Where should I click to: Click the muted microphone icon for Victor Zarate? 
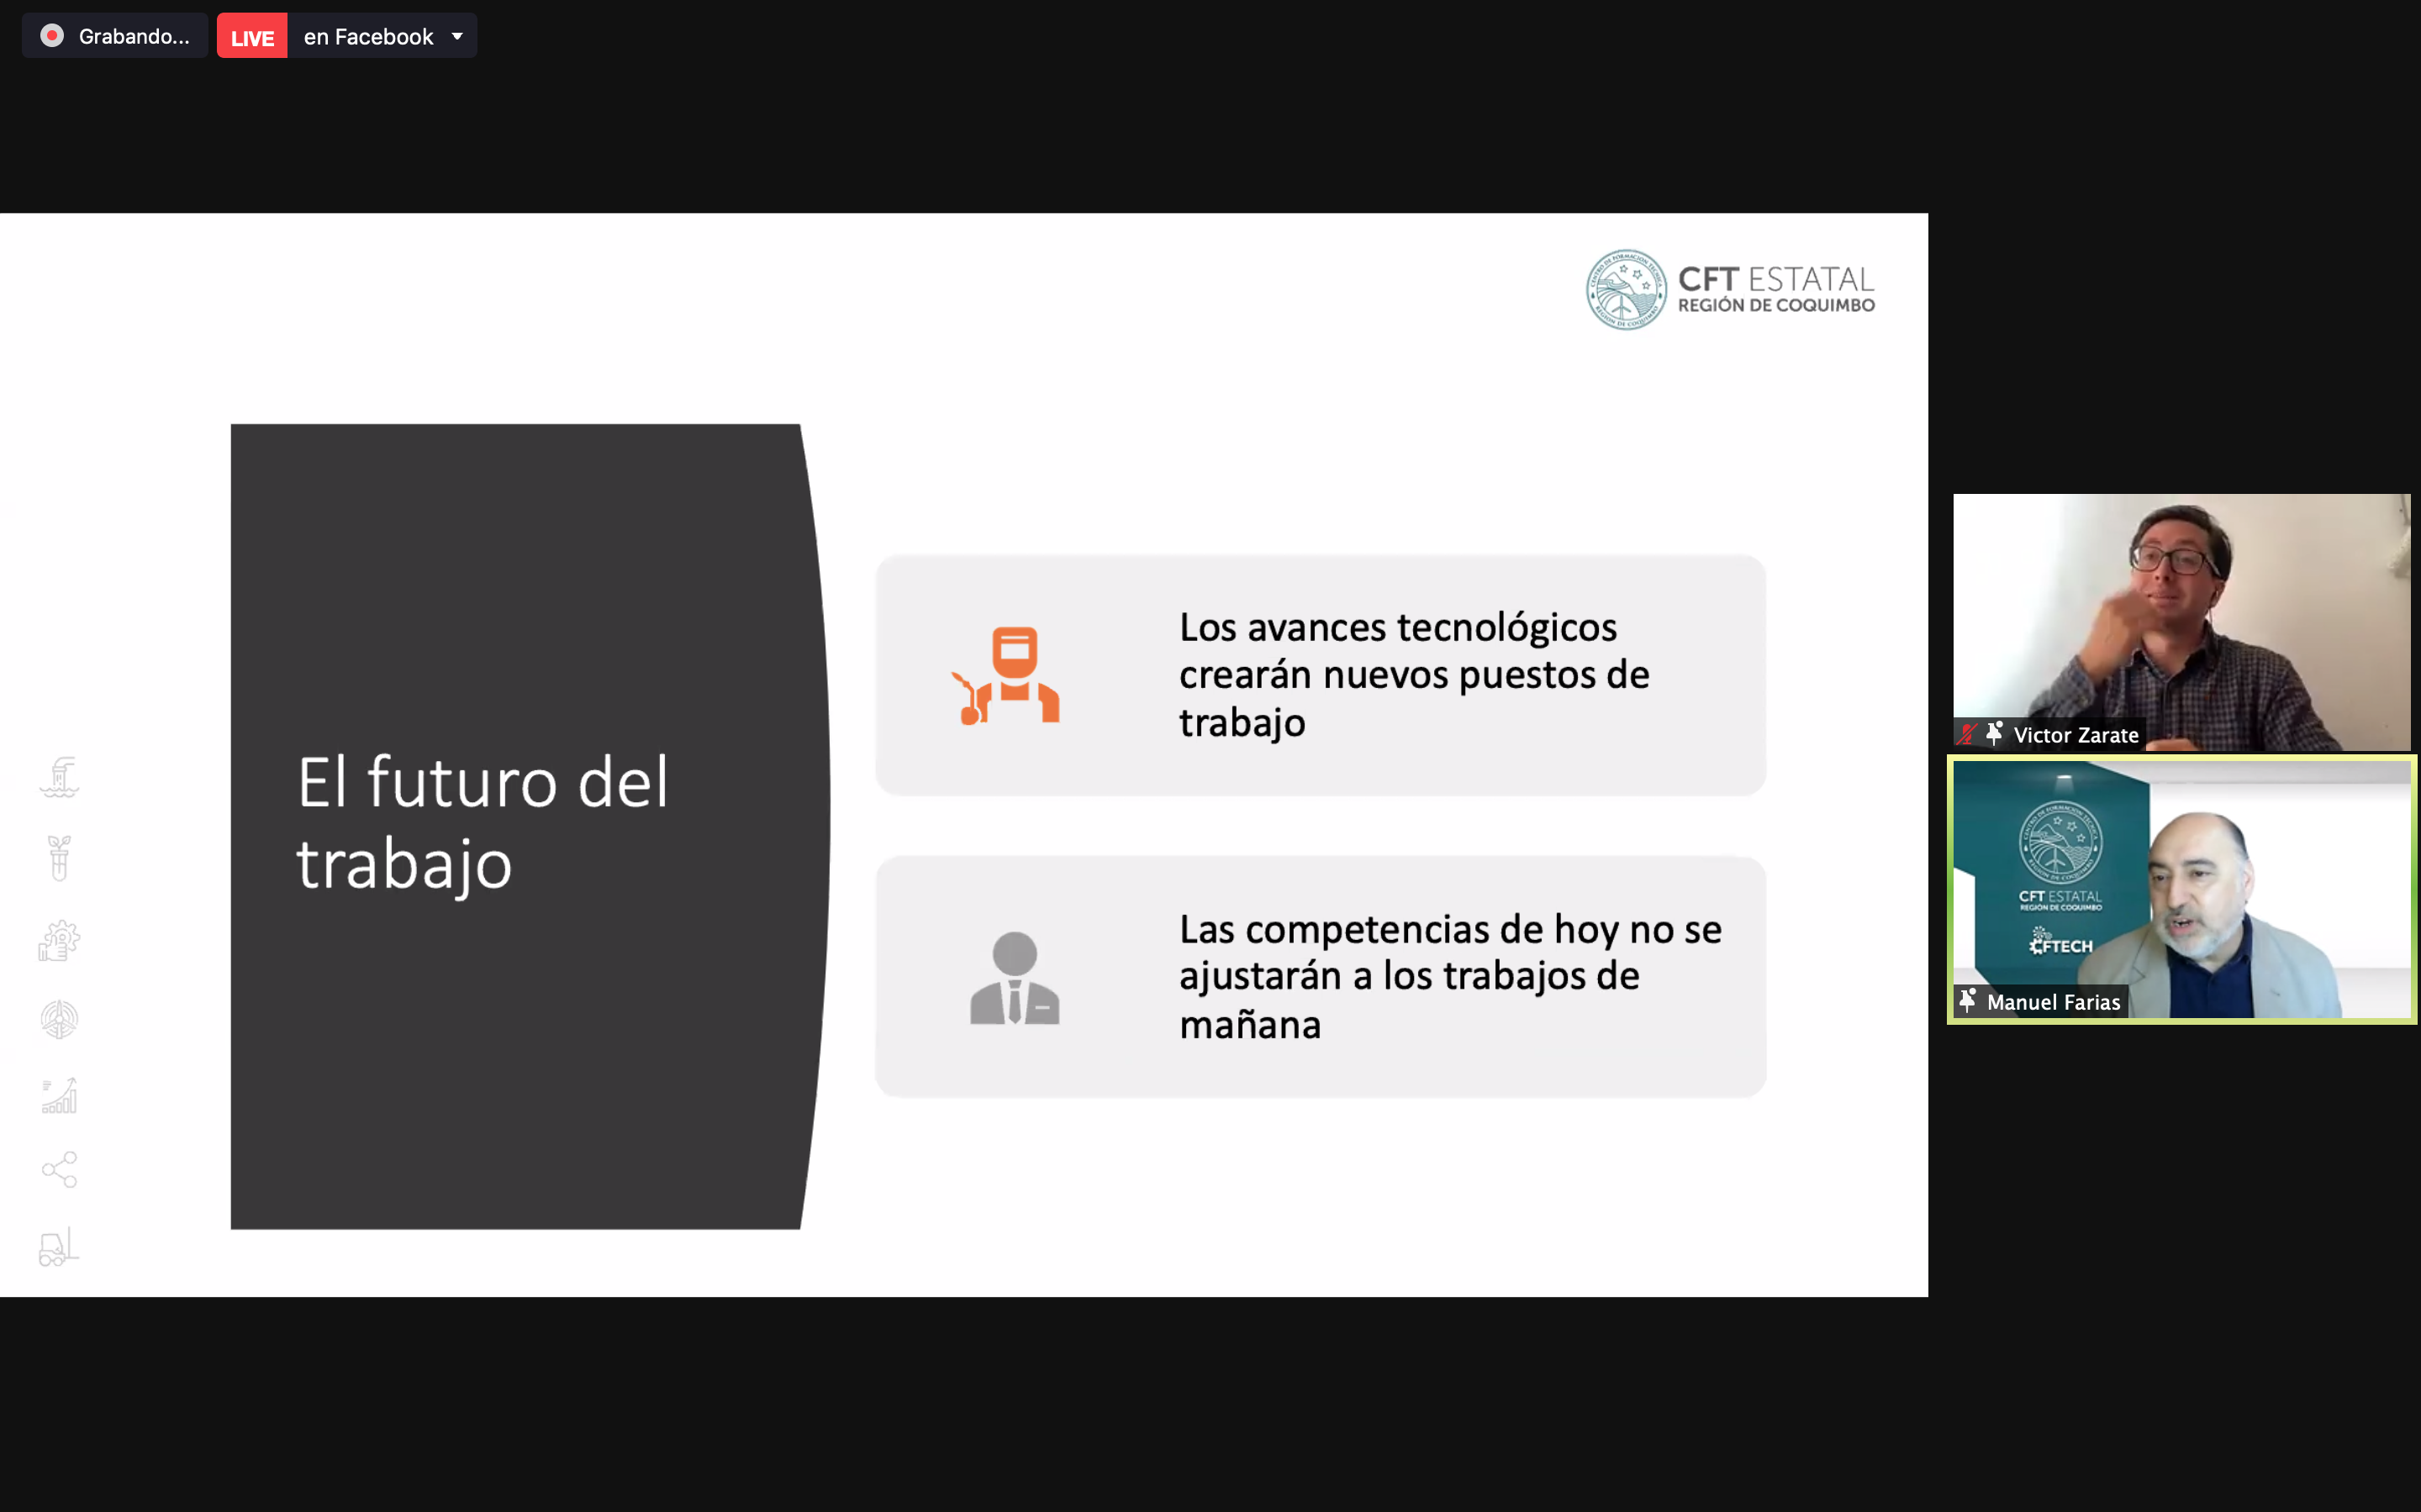(x=1967, y=734)
